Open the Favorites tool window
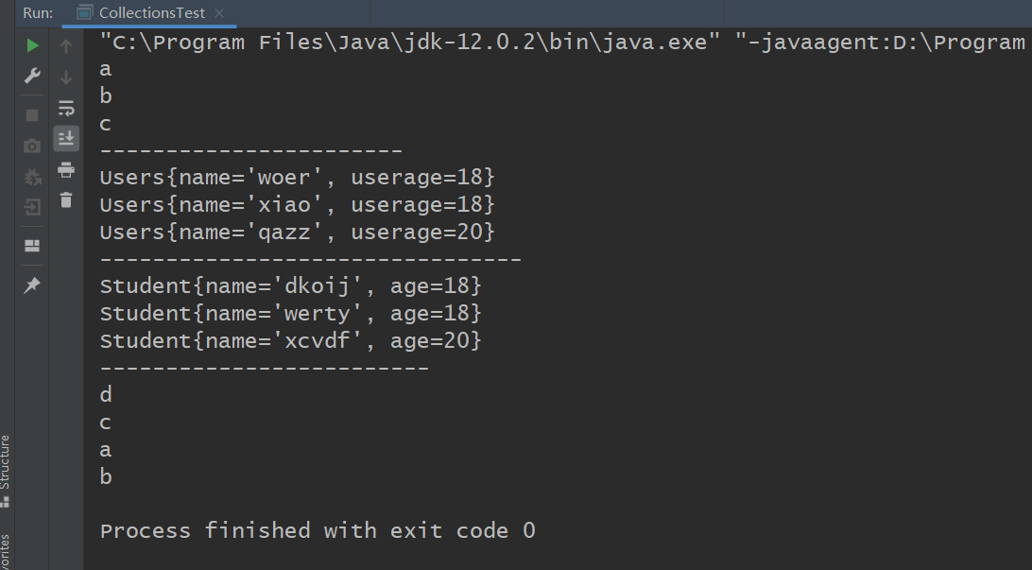This screenshot has height=570, width=1032. [6, 553]
